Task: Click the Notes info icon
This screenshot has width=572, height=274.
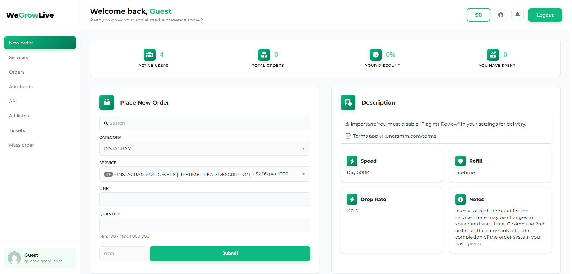Action: coord(460,200)
